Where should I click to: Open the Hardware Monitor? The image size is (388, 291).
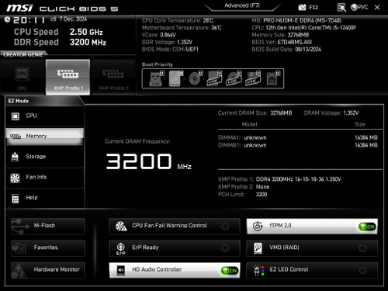(48, 271)
